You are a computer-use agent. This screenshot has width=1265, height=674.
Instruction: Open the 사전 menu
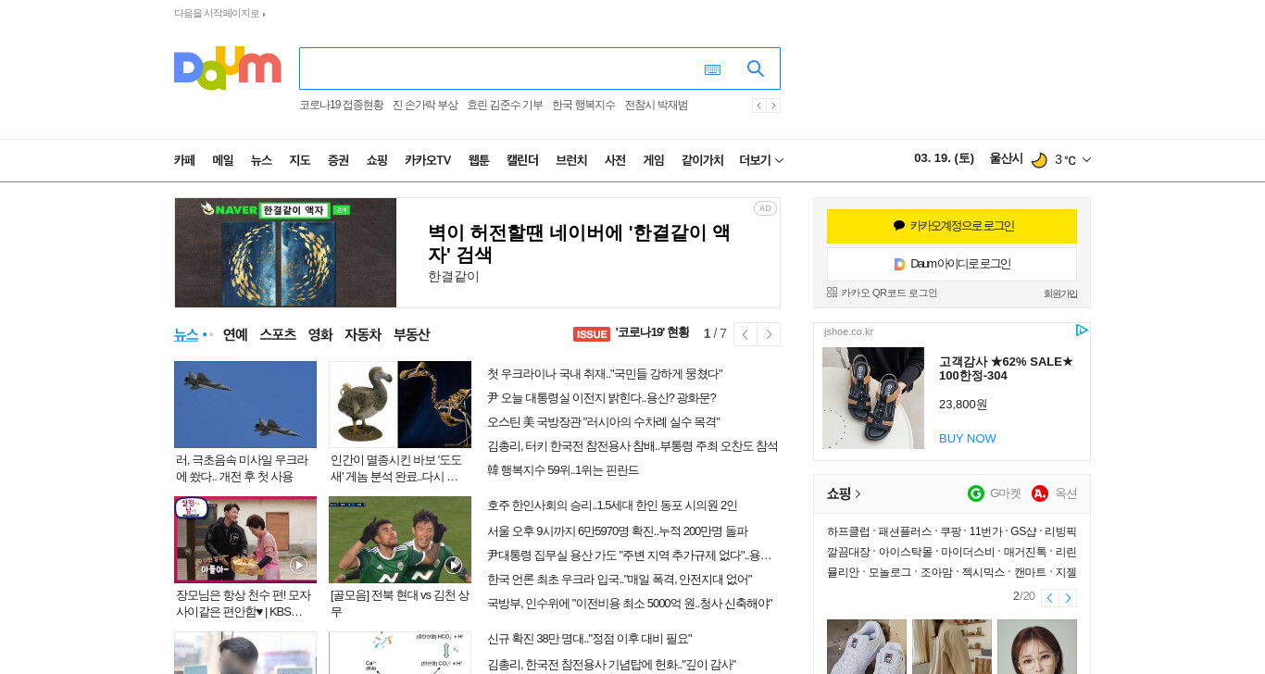click(615, 160)
